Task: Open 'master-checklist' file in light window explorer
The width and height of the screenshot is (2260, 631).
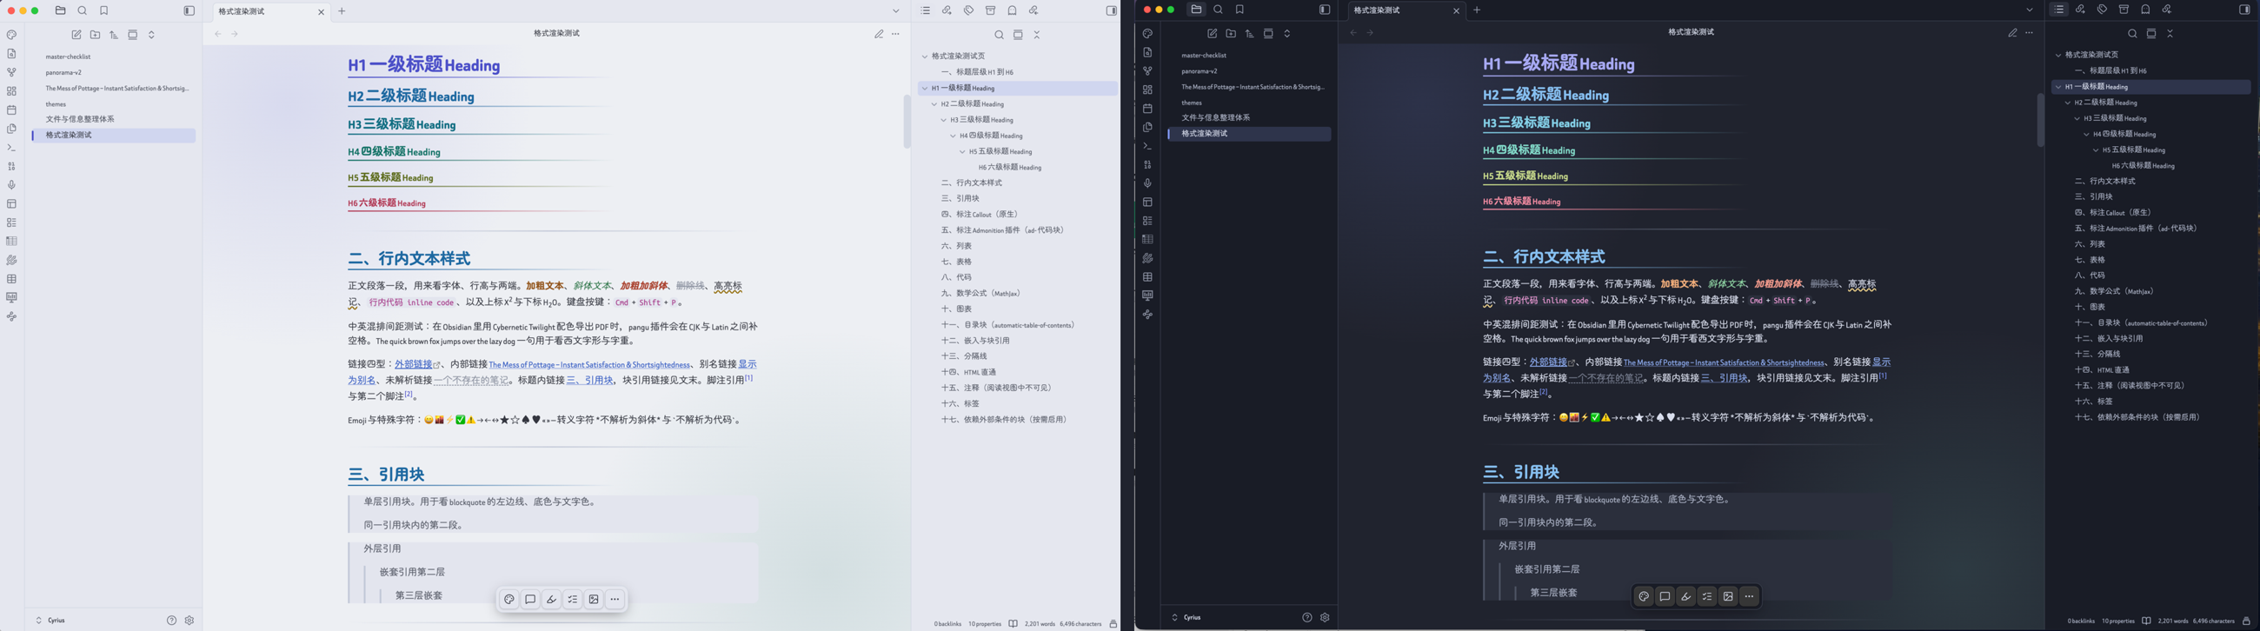Action: point(69,57)
